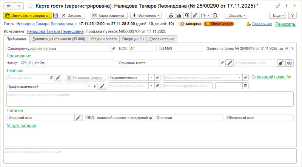This screenshot has height=167, width=302.
Task: Click the floppy disk save icon
Action: (x=55, y=15)
